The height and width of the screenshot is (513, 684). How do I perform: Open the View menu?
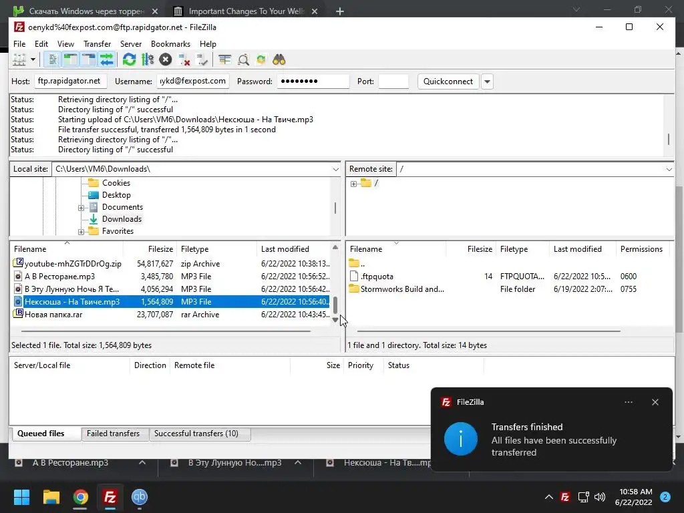[x=66, y=43]
